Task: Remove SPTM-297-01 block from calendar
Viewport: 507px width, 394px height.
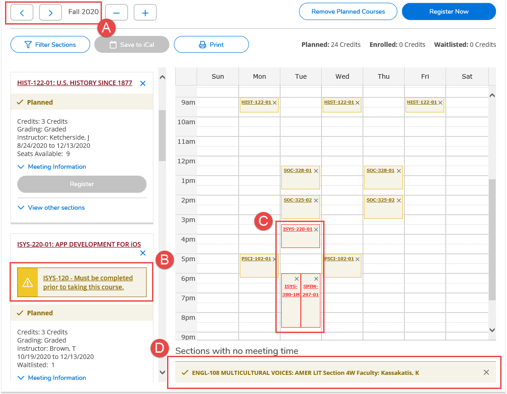Action: (x=316, y=278)
